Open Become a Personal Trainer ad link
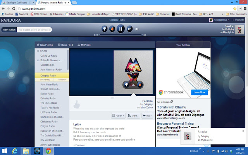 pyautogui.click(x=176, y=124)
